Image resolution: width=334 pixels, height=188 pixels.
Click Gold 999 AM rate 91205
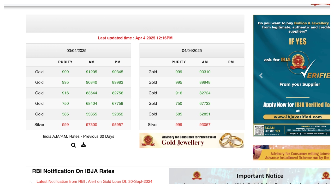pyautogui.click(x=91, y=72)
